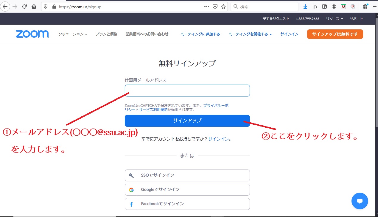Click the phone number 1.888.799.9666
The image size is (378, 217).
[307, 19]
